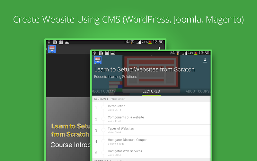Viewport: 257px width, 161px height.
Task: Open lecture Components of a website
Action: [x=151, y=119]
